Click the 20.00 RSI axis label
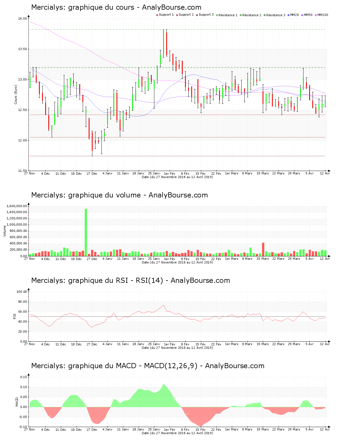This screenshot has width=341, height=441. coord(22,332)
